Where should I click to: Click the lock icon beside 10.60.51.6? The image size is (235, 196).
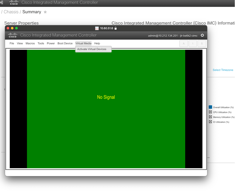coord(116,28)
